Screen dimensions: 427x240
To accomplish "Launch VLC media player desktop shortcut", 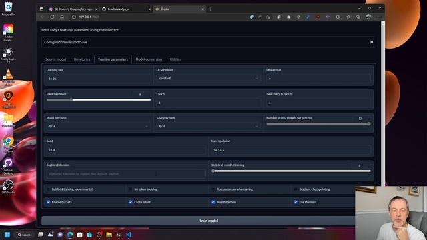I will coord(8,77).
